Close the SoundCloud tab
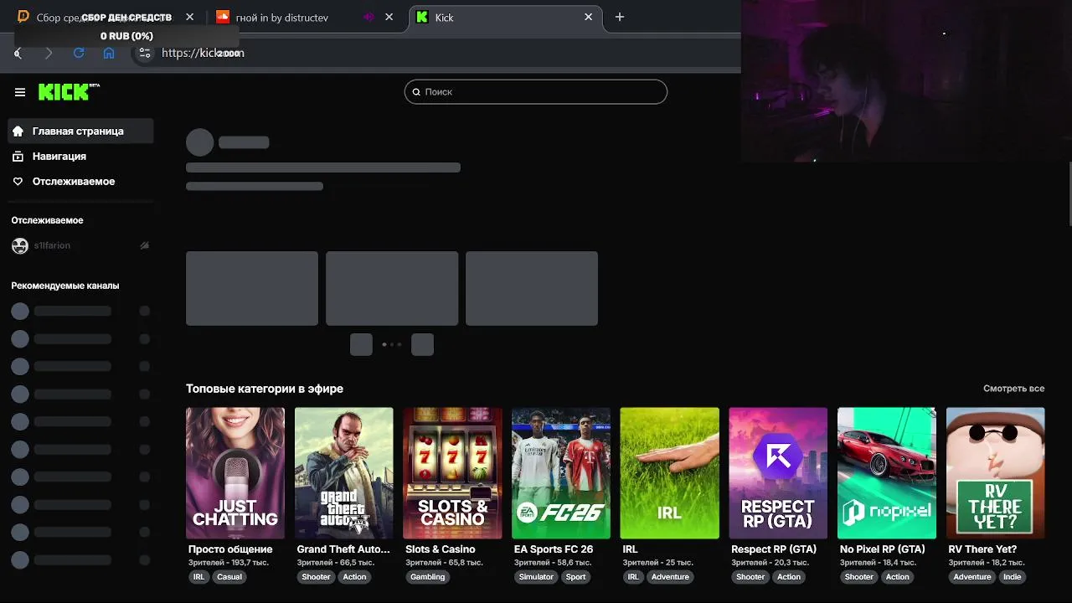 389,17
